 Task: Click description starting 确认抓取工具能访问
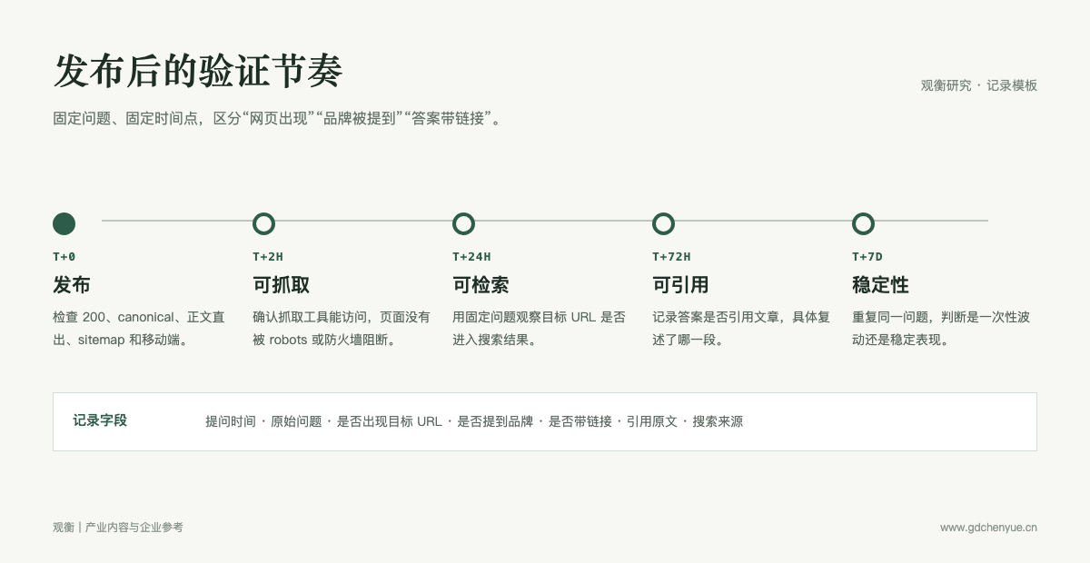[342, 329]
